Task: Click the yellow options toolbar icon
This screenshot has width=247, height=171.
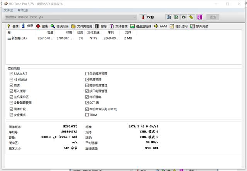Action: [x=191, y=17]
